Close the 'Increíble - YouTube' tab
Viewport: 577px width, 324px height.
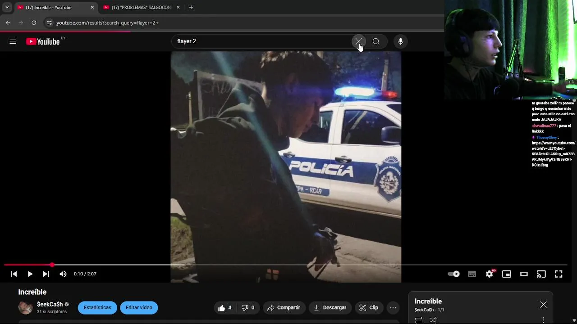(x=92, y=7)
